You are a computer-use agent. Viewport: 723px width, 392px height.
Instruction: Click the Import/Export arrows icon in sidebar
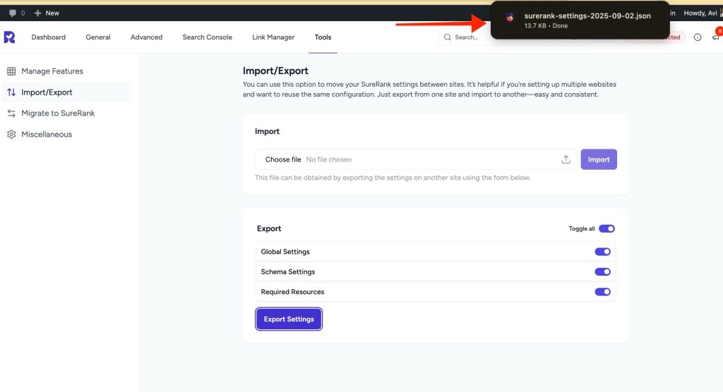click(x=11, y=92)
